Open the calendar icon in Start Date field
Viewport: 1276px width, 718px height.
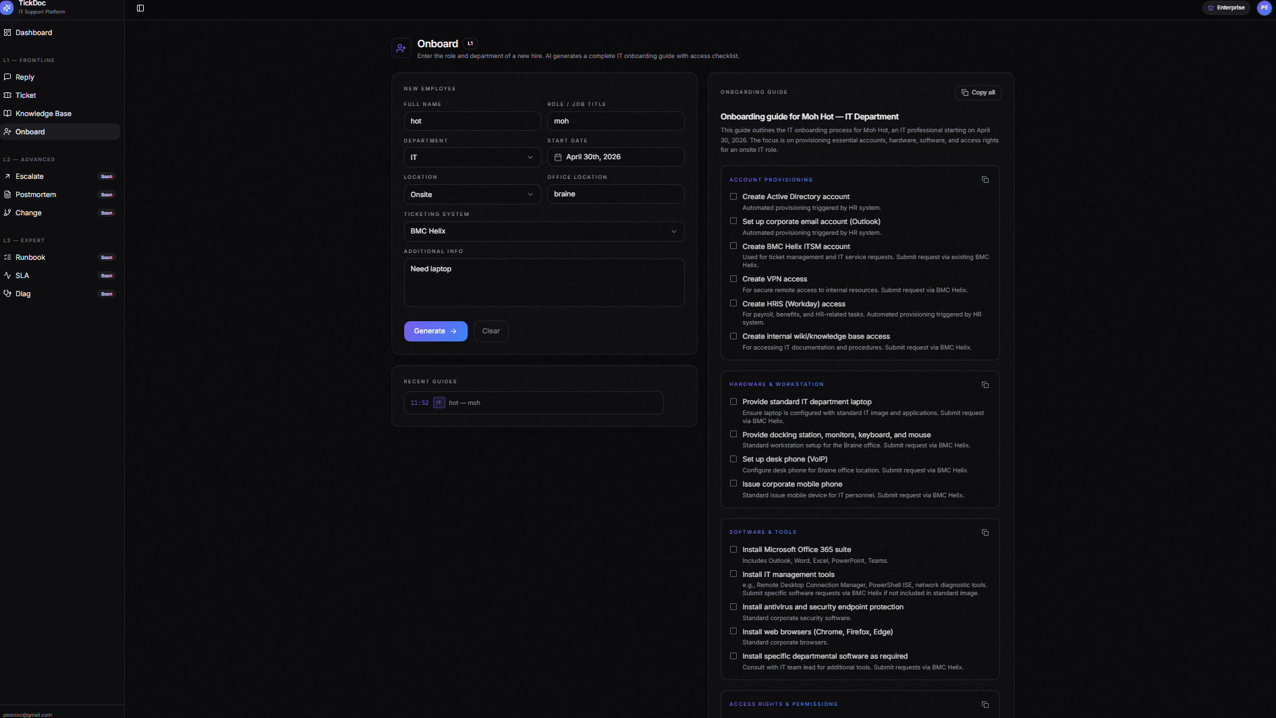557,157
